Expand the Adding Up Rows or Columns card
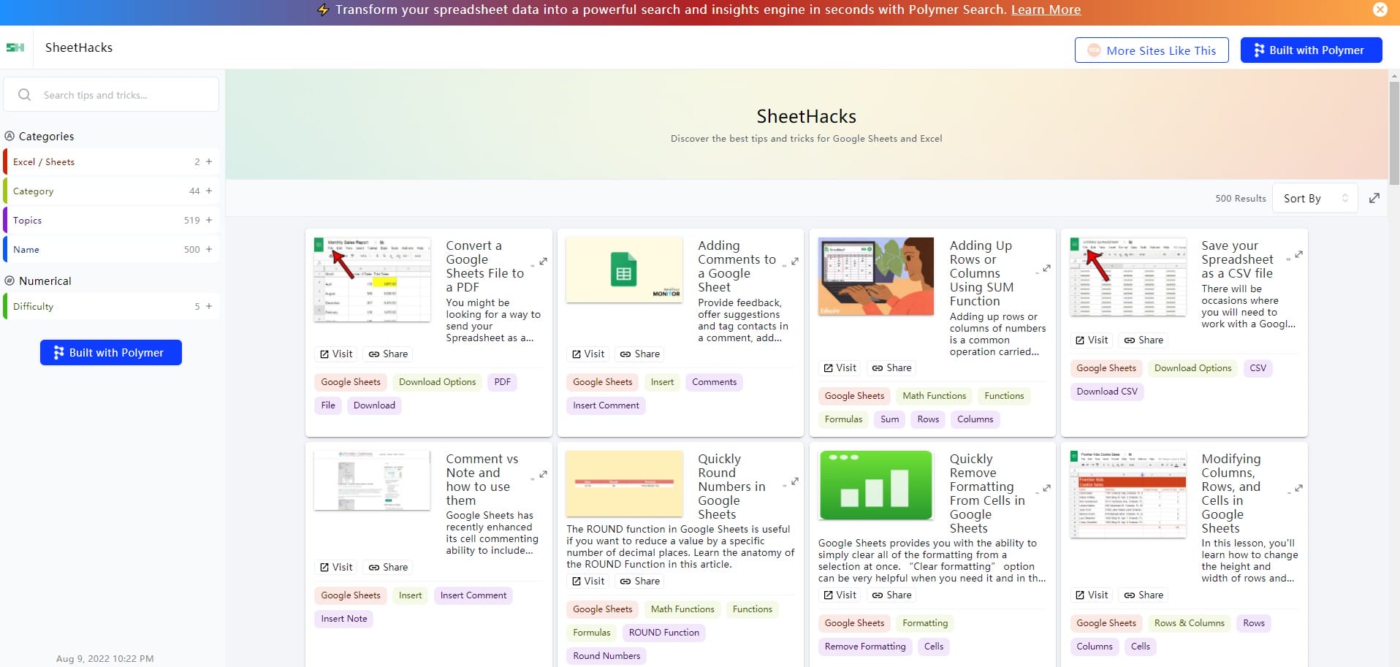The height and width of the screenshot is (667, 1400). 1046,269
